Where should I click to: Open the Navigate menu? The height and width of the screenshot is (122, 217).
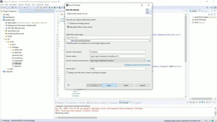pyautogui.click(x=13, y=4)
